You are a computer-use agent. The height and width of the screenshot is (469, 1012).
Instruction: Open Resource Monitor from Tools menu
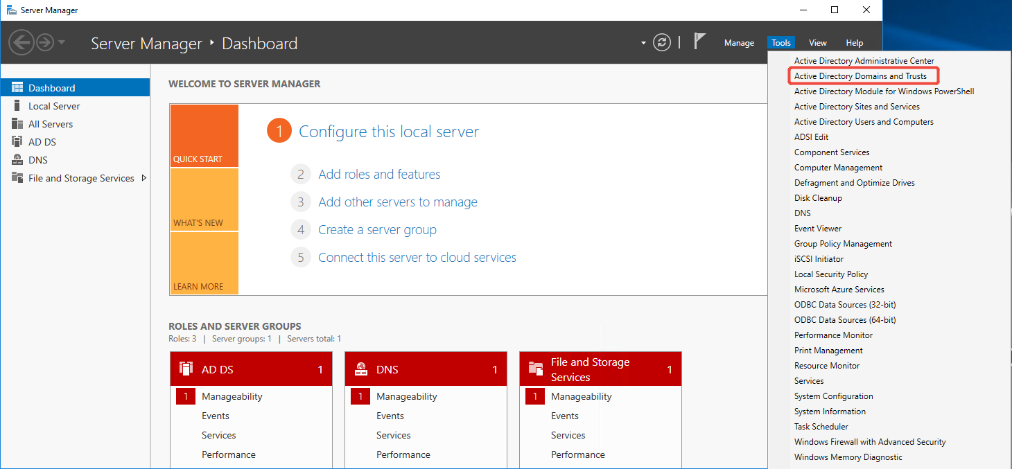(x=827, y=366)
